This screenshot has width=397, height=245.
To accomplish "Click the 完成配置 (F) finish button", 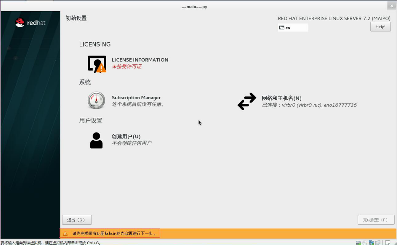I will click(x=376, y=220).
